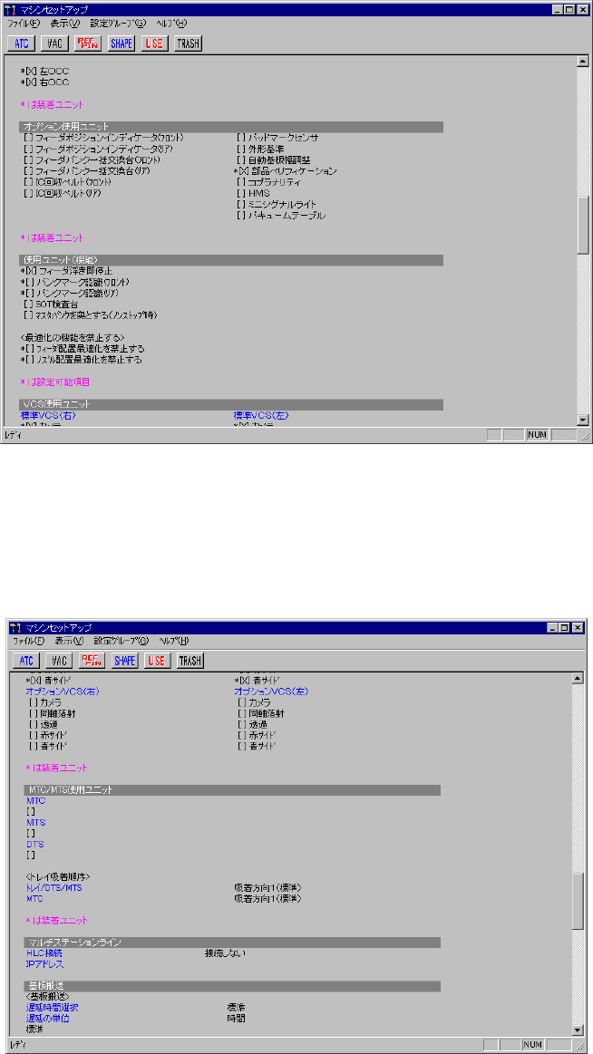
Task: Open the ファイル(F) menu in the upper window
Action: click(24, 24)
